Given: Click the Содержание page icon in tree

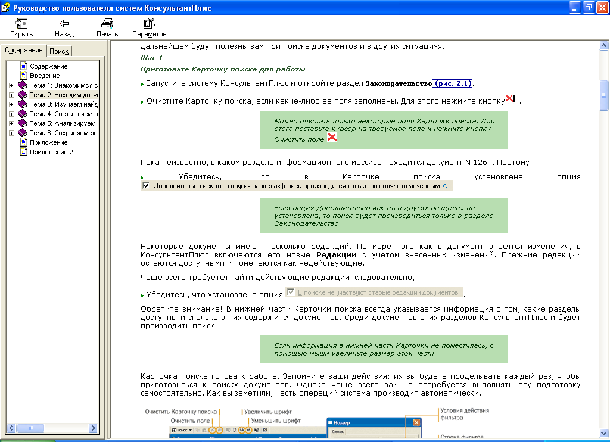Looking at the screenshot, I should tap(24, 66).
